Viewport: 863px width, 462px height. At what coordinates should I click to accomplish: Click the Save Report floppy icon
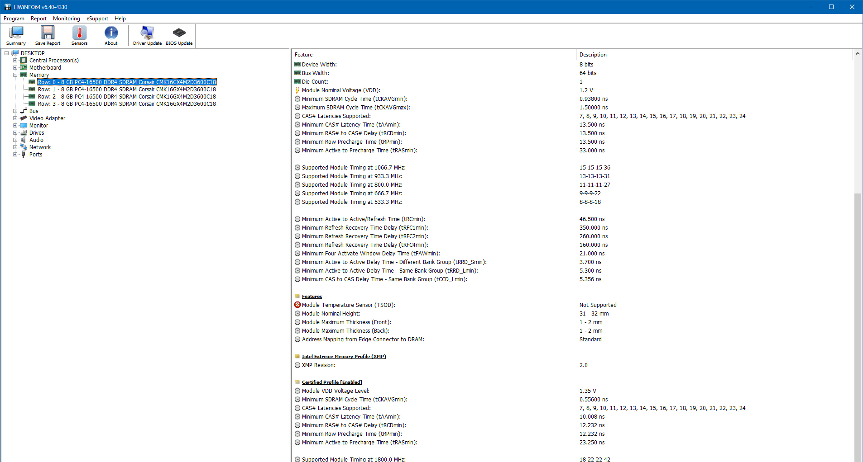click(48, 33)
